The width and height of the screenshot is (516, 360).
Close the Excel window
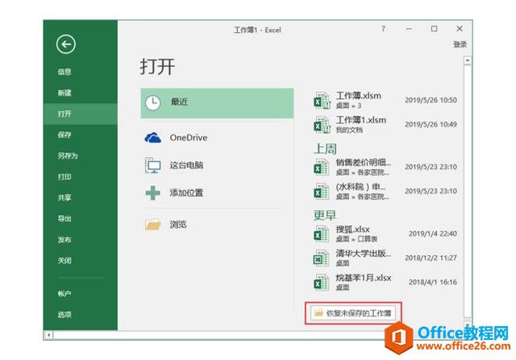click(460, 29)
